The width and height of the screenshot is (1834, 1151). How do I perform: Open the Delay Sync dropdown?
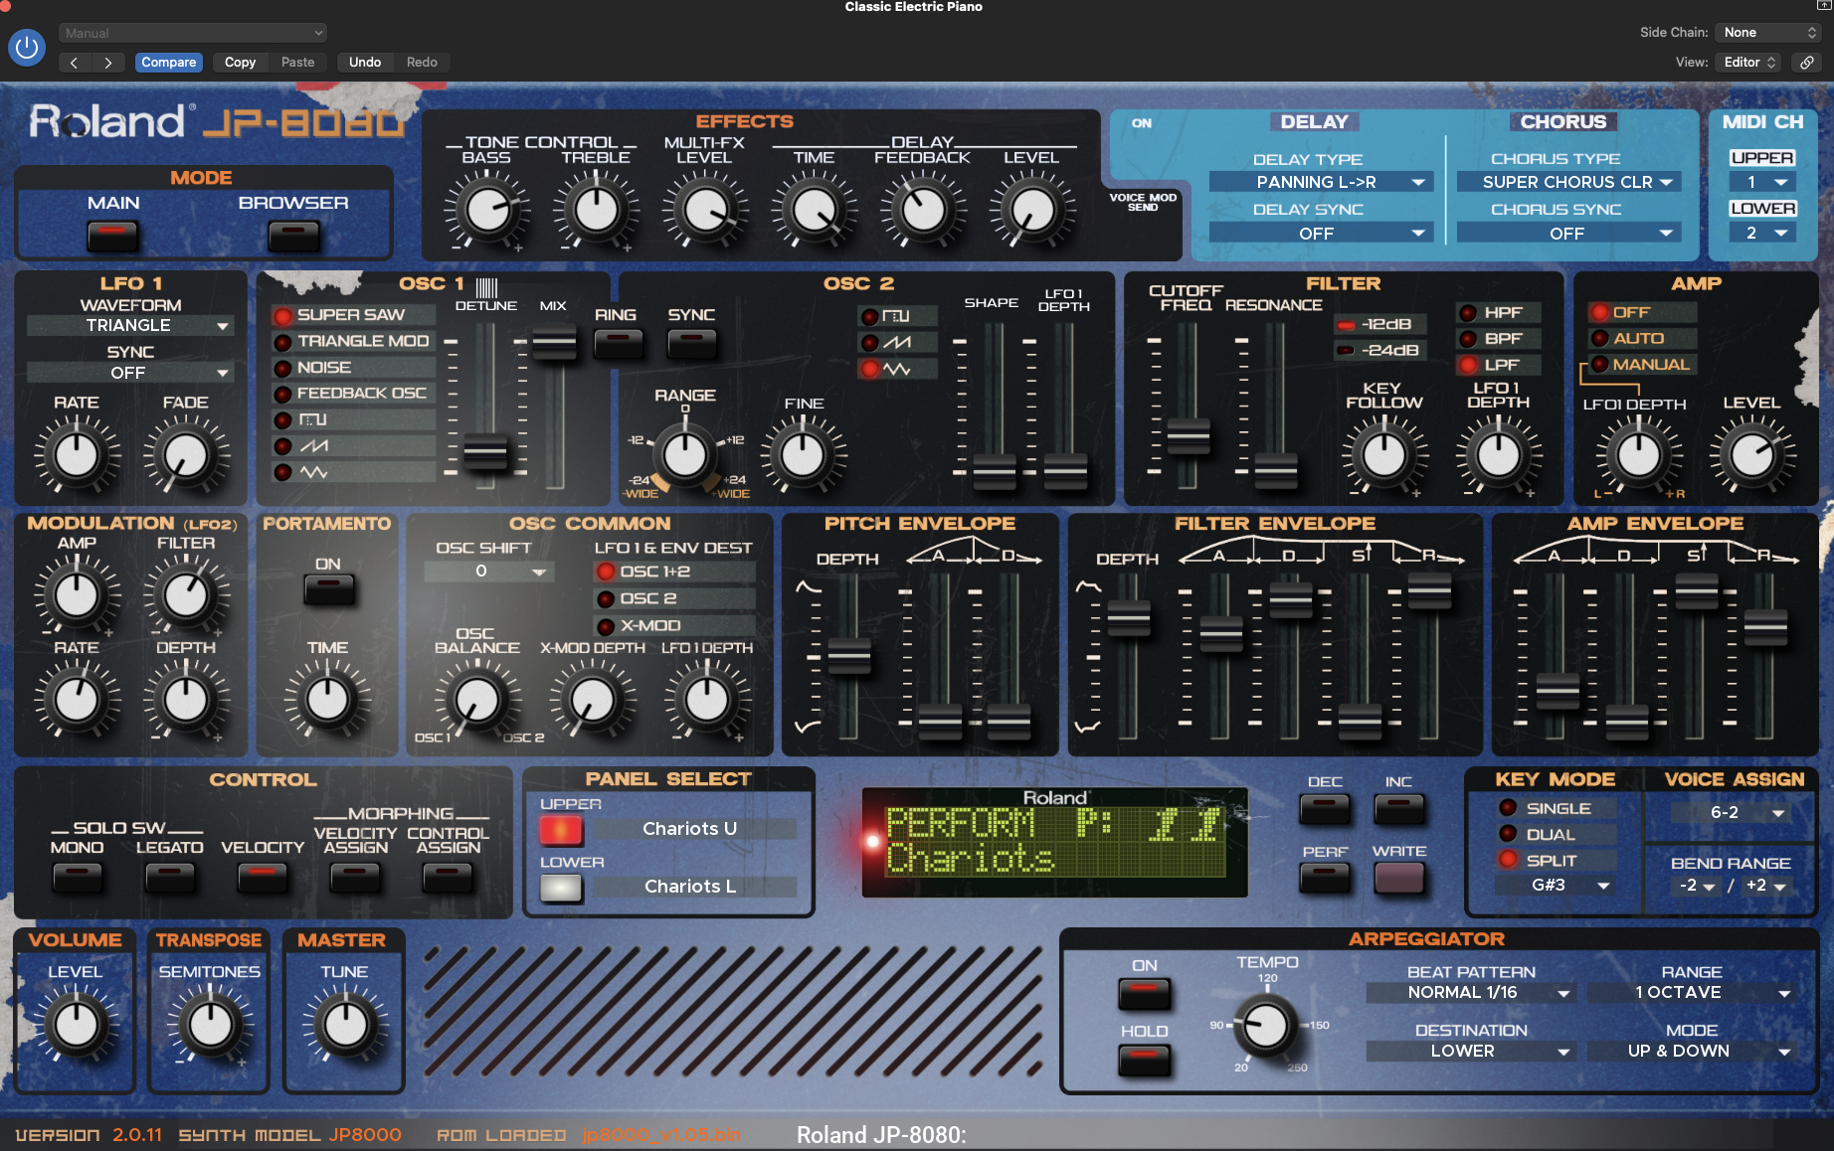1321,234
